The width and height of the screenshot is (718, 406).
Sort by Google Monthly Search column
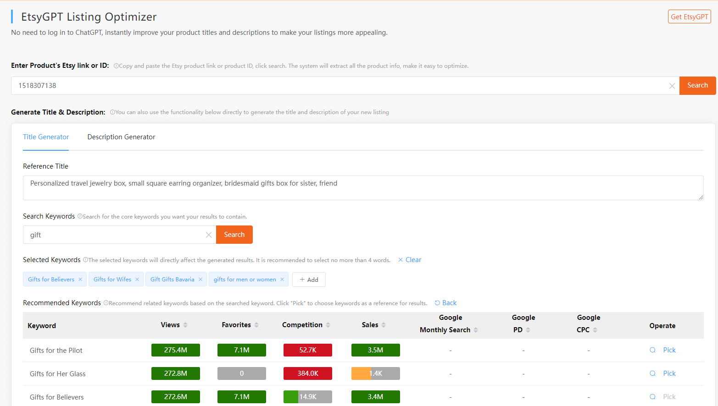476,330
